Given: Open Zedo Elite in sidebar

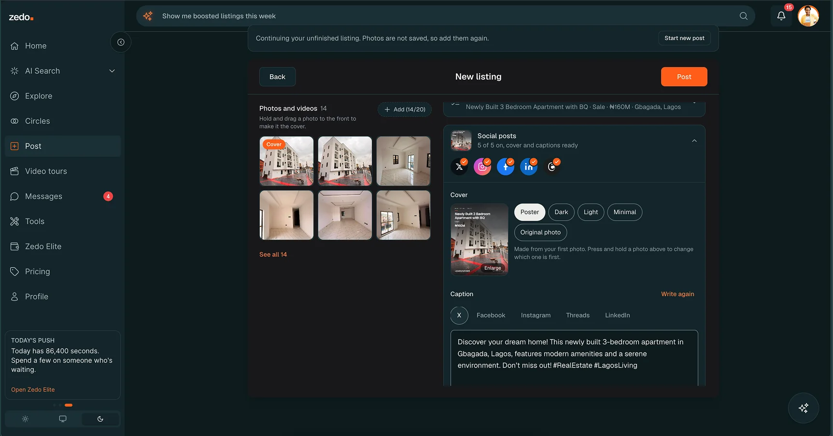Looking at the screenshot, I should point(63,246).
